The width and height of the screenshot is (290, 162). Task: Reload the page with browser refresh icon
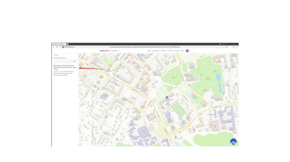click(60, 47)
